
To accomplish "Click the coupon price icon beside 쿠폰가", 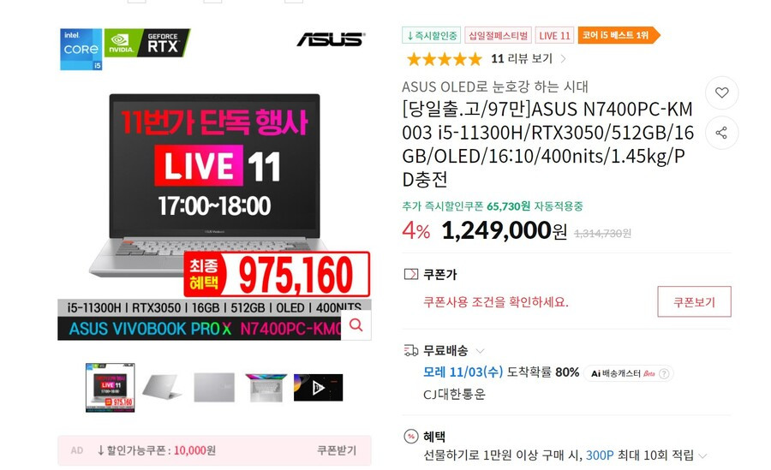I will [x=410, y=274].
